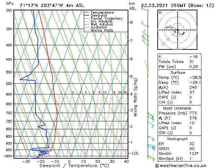Click the wind barb at 850 hPa level
The height and width of the screenshot is (168, 217).
coord(151,139)
